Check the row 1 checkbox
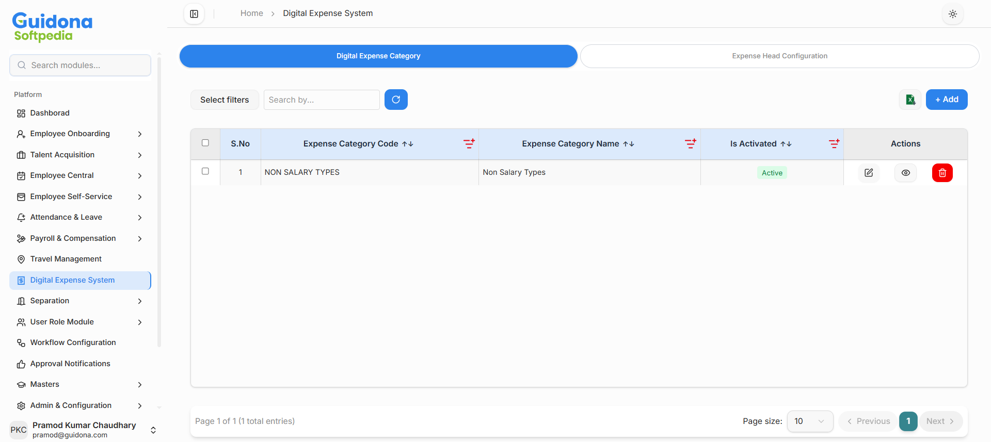This screenshot has width=991, height=442. coord(205,171)
